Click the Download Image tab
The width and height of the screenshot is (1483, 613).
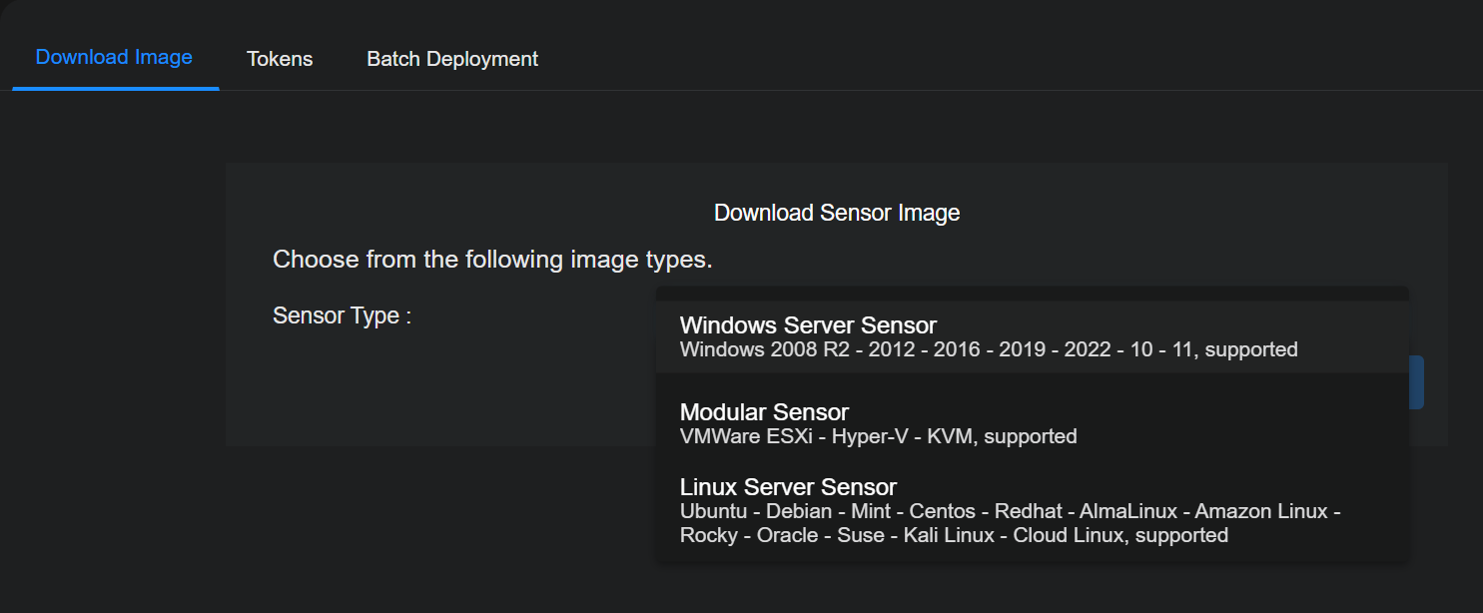coord(114,57)
